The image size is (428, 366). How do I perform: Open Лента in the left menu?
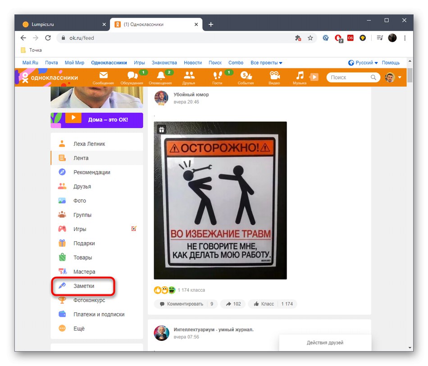coord(97,158)
